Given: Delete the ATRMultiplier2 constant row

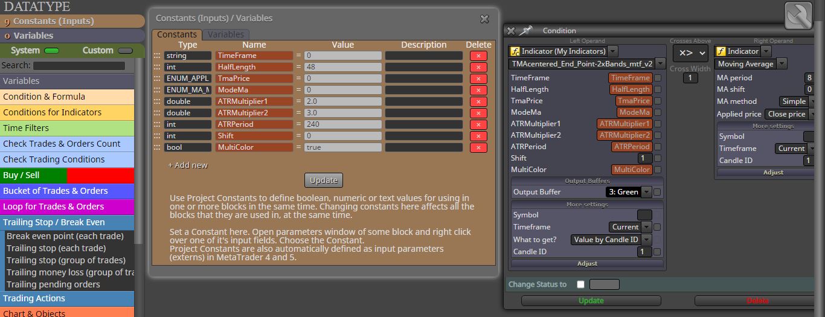Looking at the screenshot, I should 478,113.
